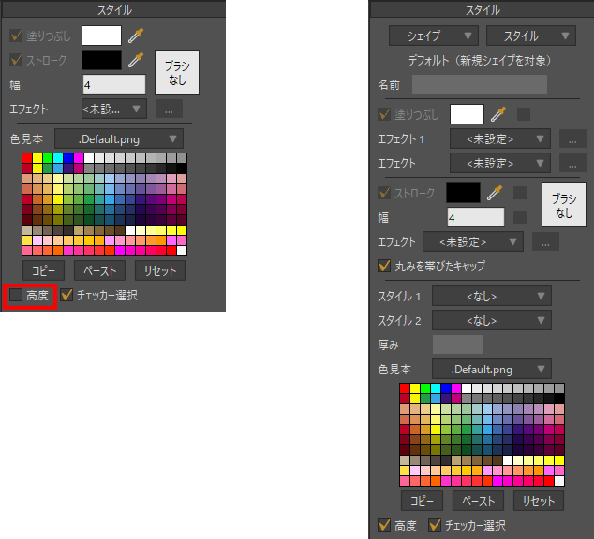Click the fill eyedropper in the compact panel
The image size is (594, 539).
pyautogui.click(x=137, y=36)
